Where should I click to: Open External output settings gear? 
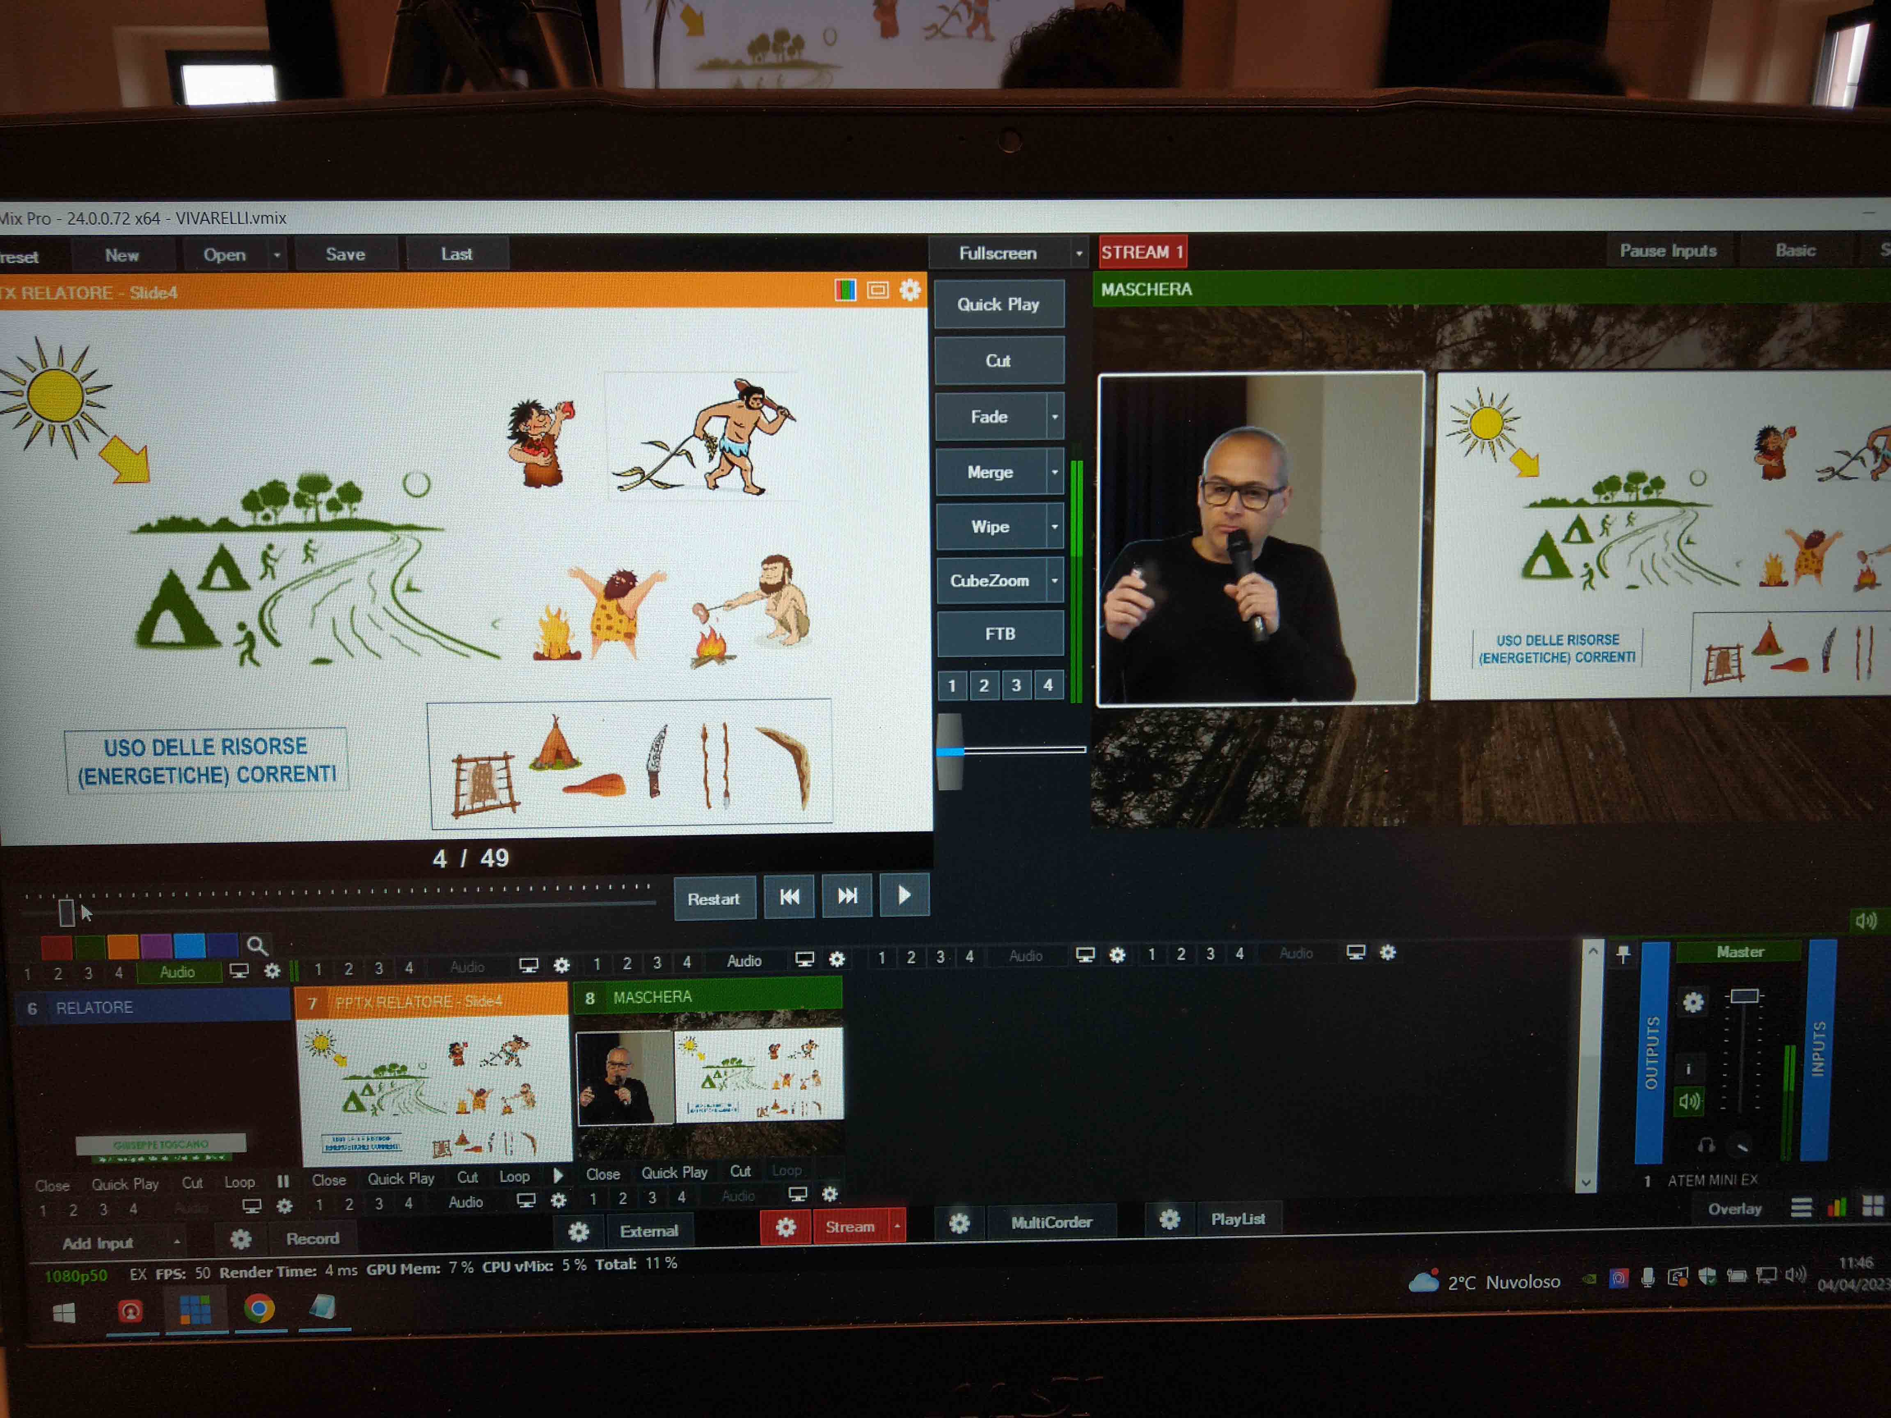click(579, 1232)
